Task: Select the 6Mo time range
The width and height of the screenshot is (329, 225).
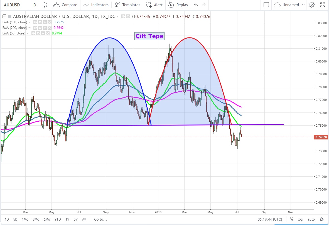Action: [47, 219]
